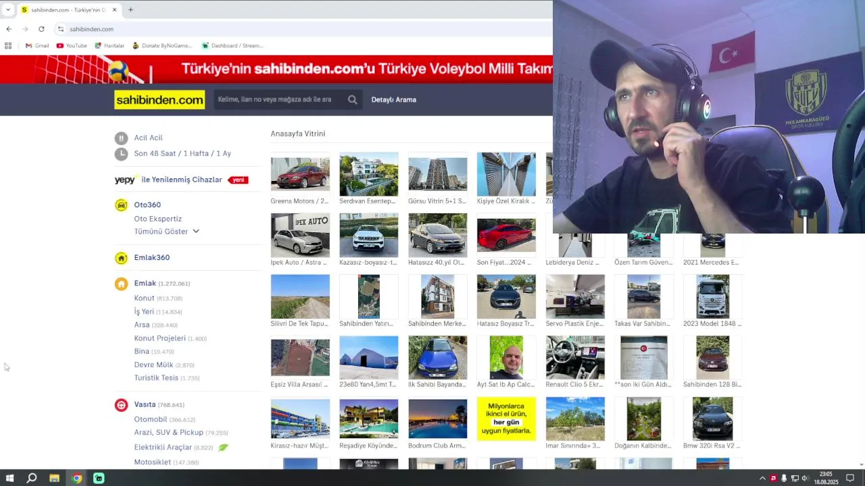865x486 pixels.
Task: Open Greens Motors listing thumbnail
Action: 300,174
